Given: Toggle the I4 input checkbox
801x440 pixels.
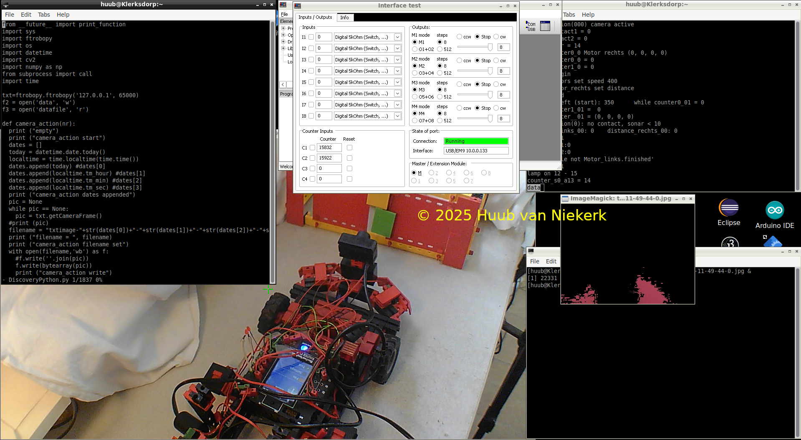Looking at the screenshot, I should tap(311, 71).
